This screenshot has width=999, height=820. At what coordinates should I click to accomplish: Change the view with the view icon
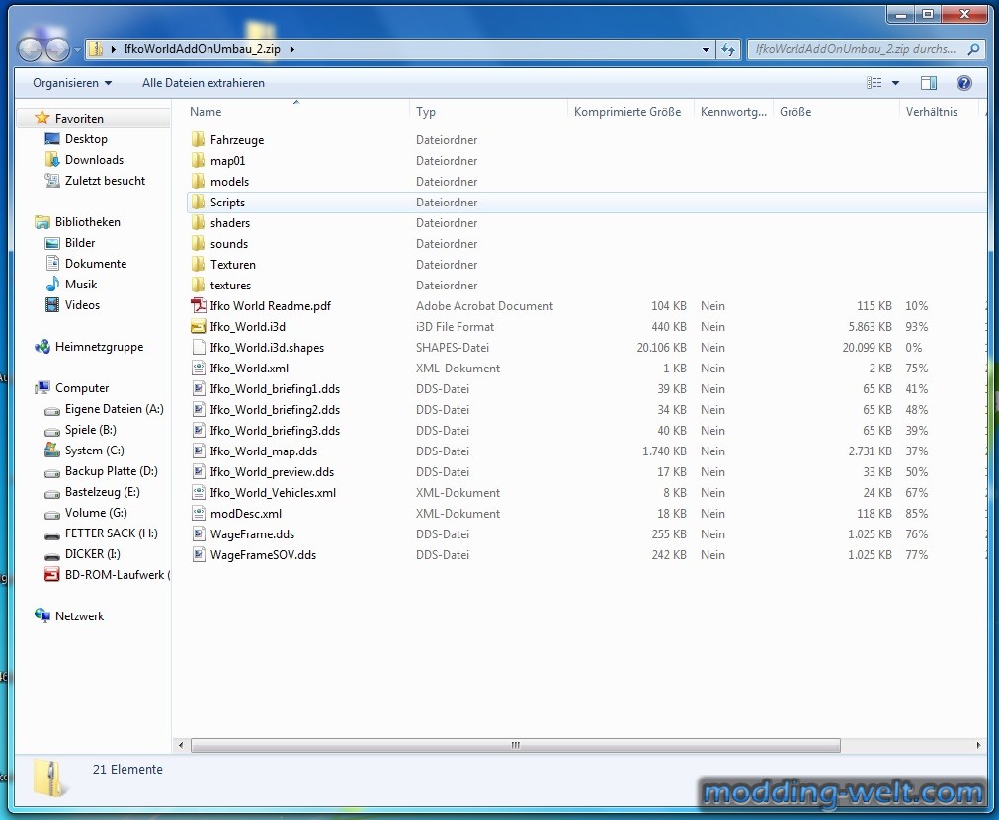point(874,83)
